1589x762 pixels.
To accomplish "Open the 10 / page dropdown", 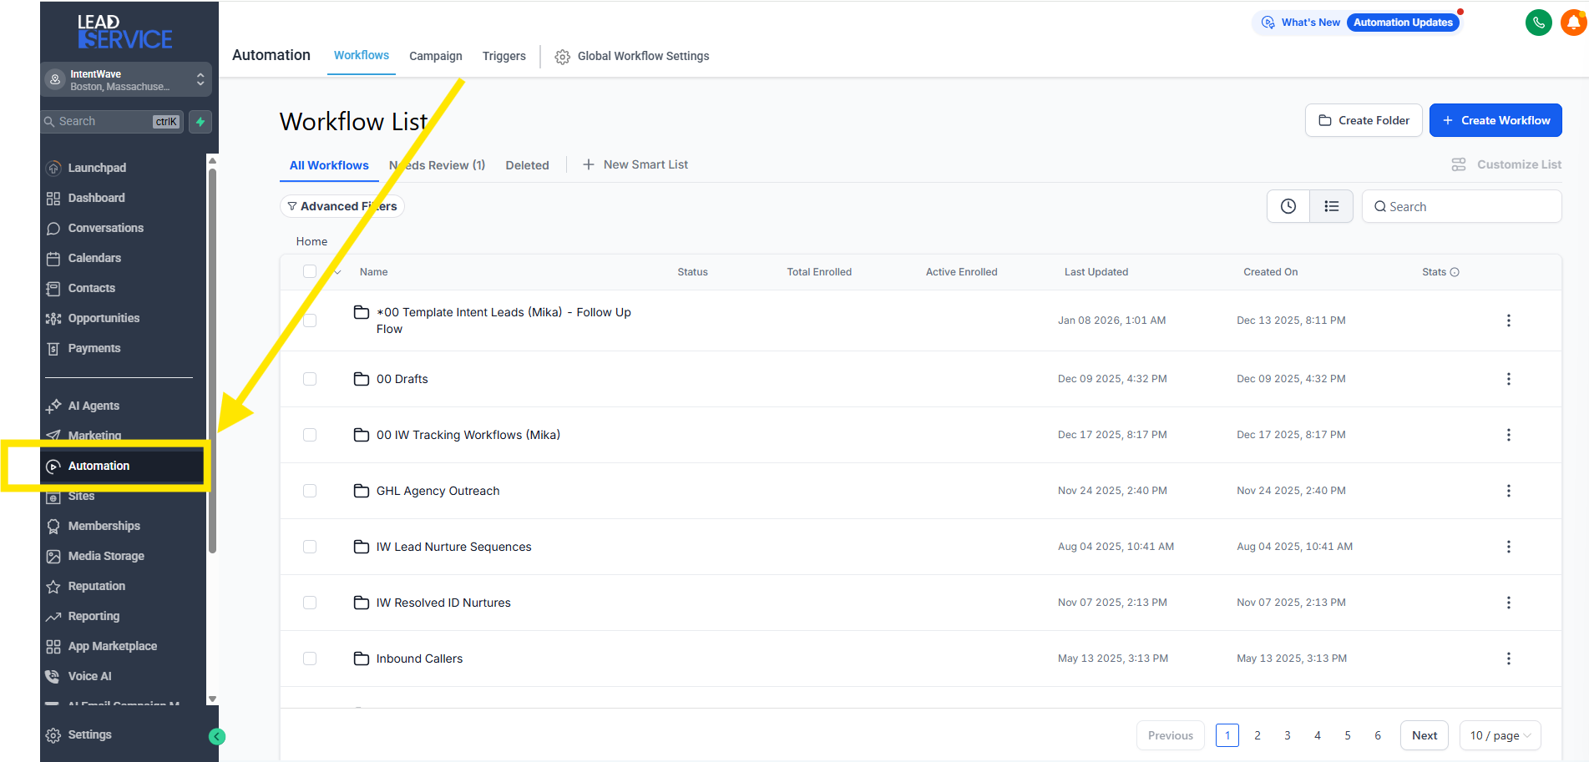I will click(1500, 735).
